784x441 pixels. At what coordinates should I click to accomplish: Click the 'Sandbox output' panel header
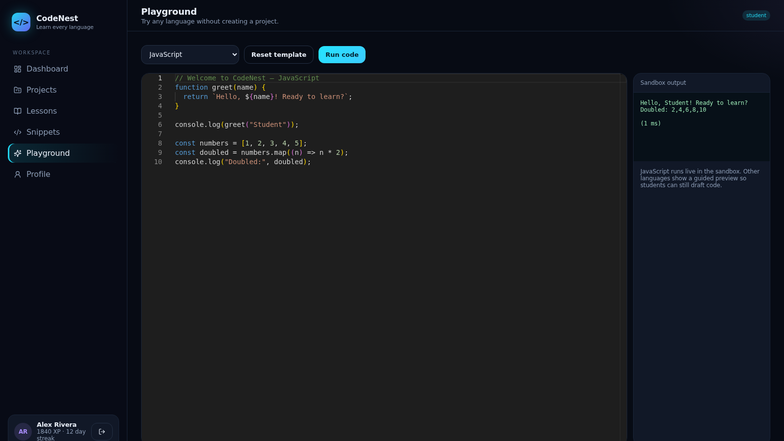[x=702, y=83]
